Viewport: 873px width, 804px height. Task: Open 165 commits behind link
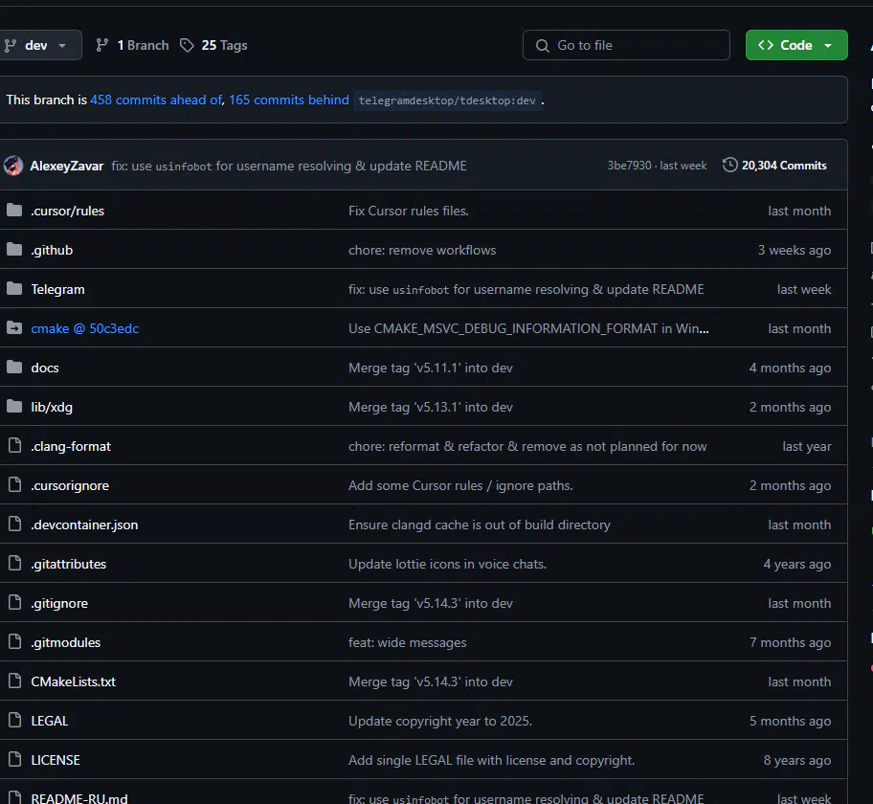click(289, 100)
